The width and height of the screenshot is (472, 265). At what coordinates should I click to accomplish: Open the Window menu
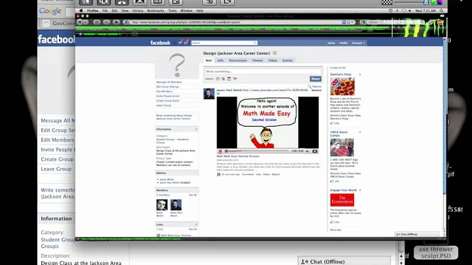click(186, 10)
